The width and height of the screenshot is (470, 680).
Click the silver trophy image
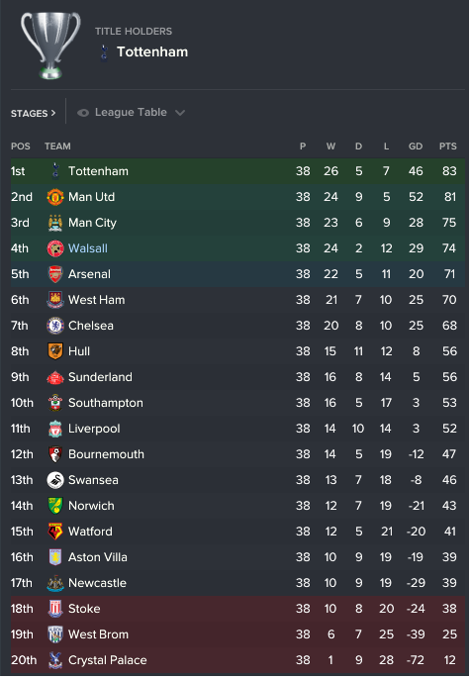(50, 46)
